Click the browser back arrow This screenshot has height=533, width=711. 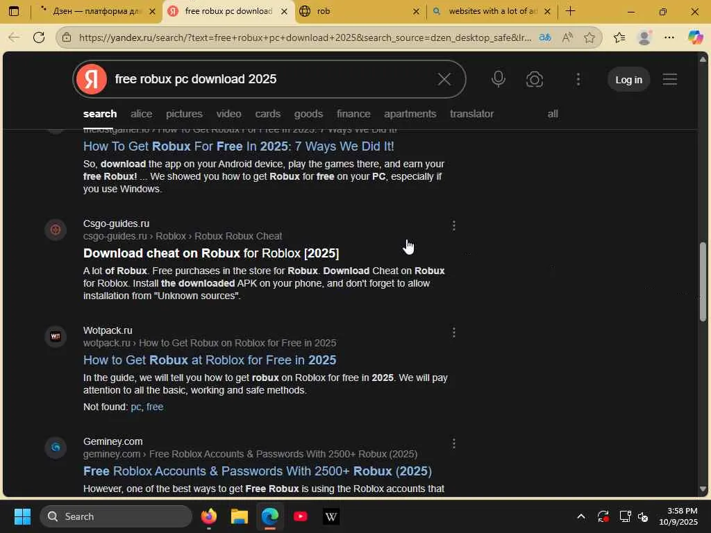[14, 37]
